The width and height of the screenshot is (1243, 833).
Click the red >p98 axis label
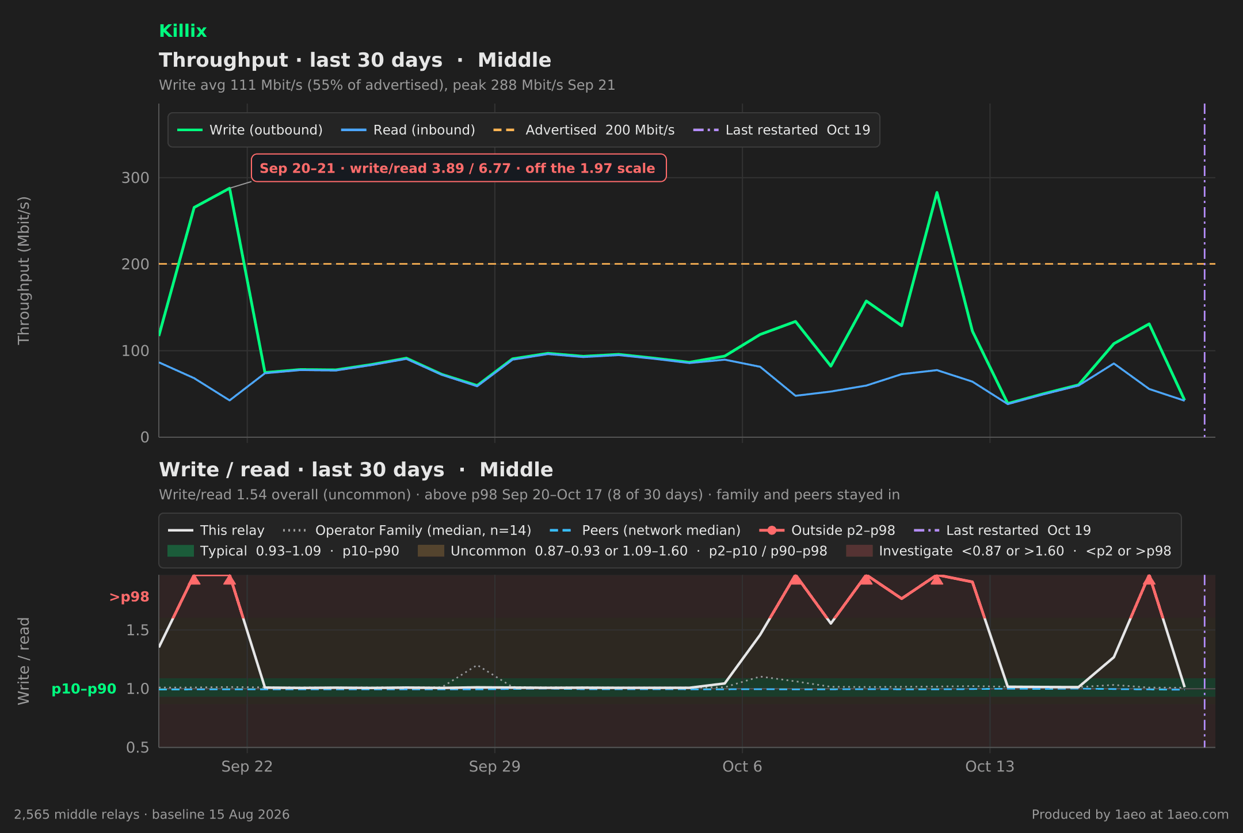[x=129, y=597]
